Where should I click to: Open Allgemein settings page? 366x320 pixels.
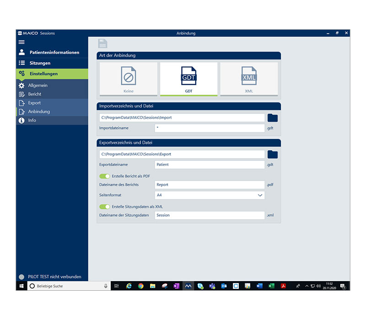38,85
